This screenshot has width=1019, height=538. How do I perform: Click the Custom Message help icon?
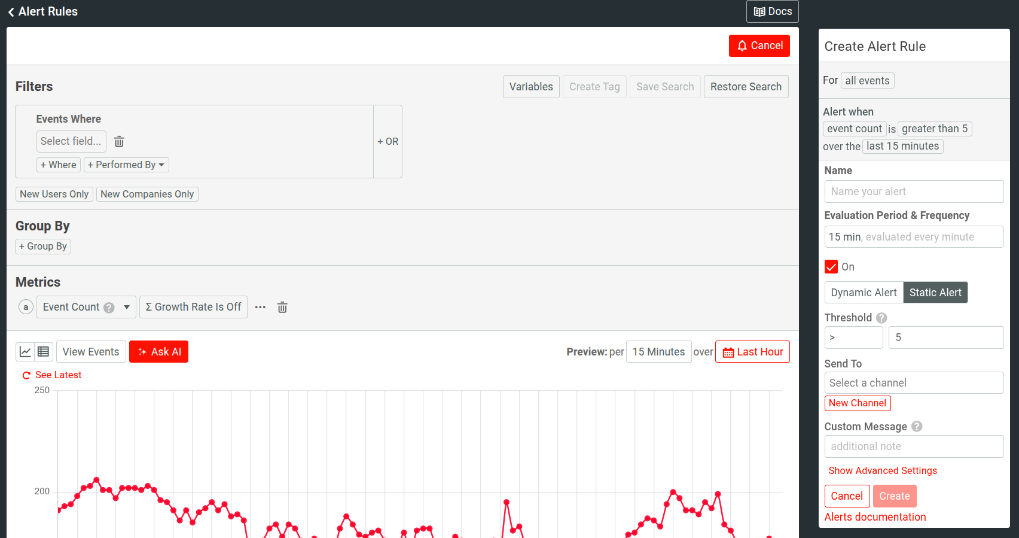[x=917, y=427]
